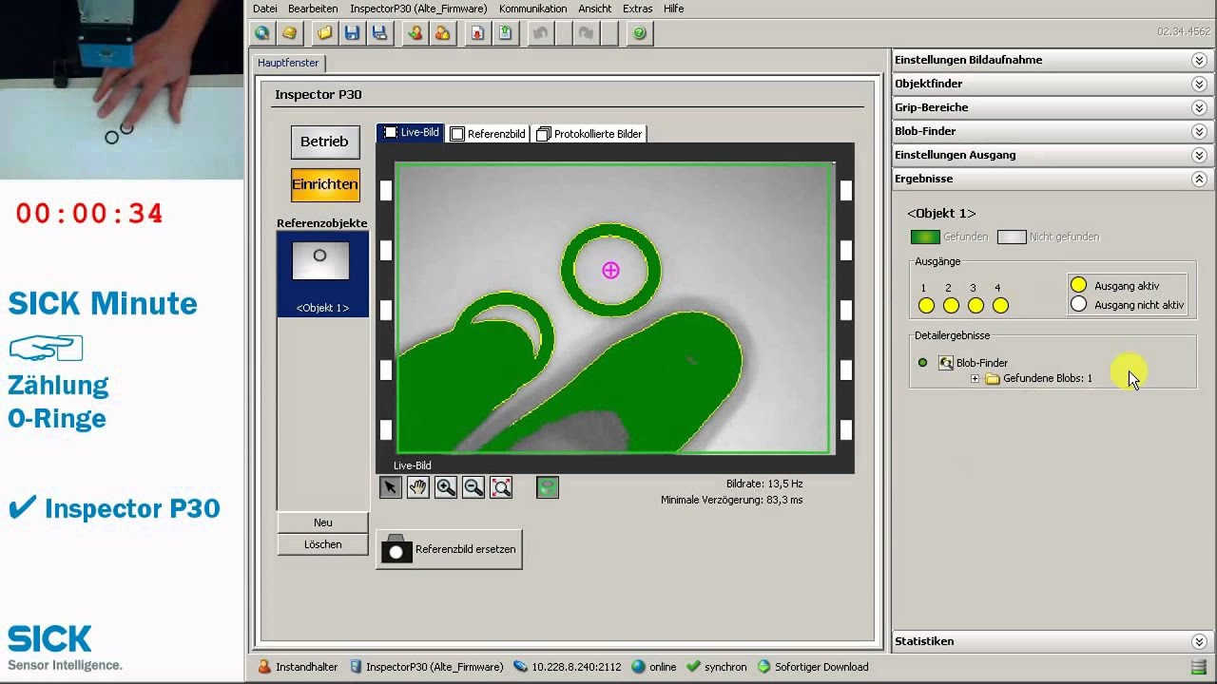
Task: Collapse the Ergebnisse section
Action: coord(1199,179)
